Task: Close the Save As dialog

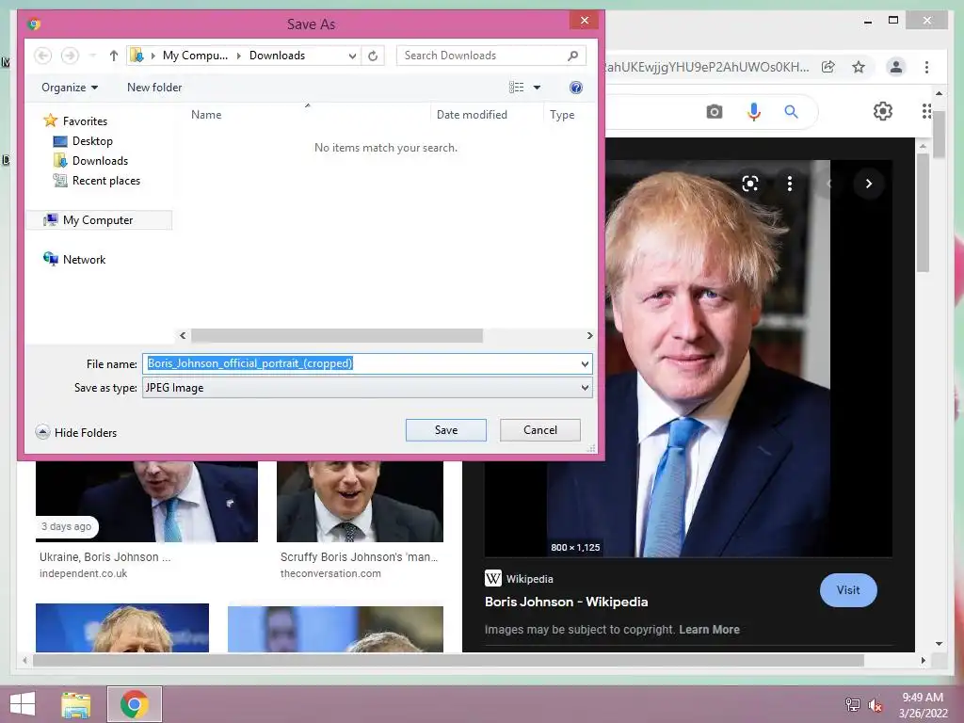Action: pos(584,21)
